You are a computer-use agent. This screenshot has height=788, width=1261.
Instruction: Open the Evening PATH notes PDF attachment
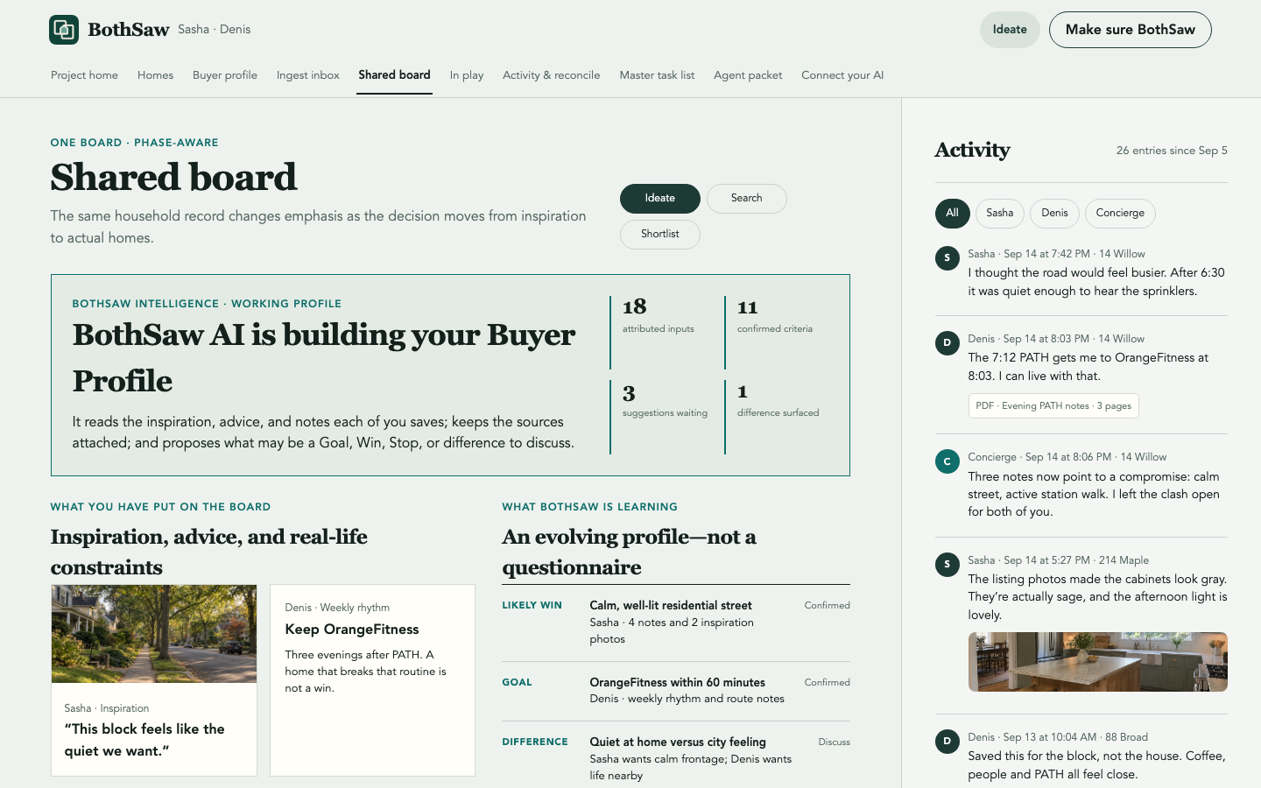[x=1053, y=406]
